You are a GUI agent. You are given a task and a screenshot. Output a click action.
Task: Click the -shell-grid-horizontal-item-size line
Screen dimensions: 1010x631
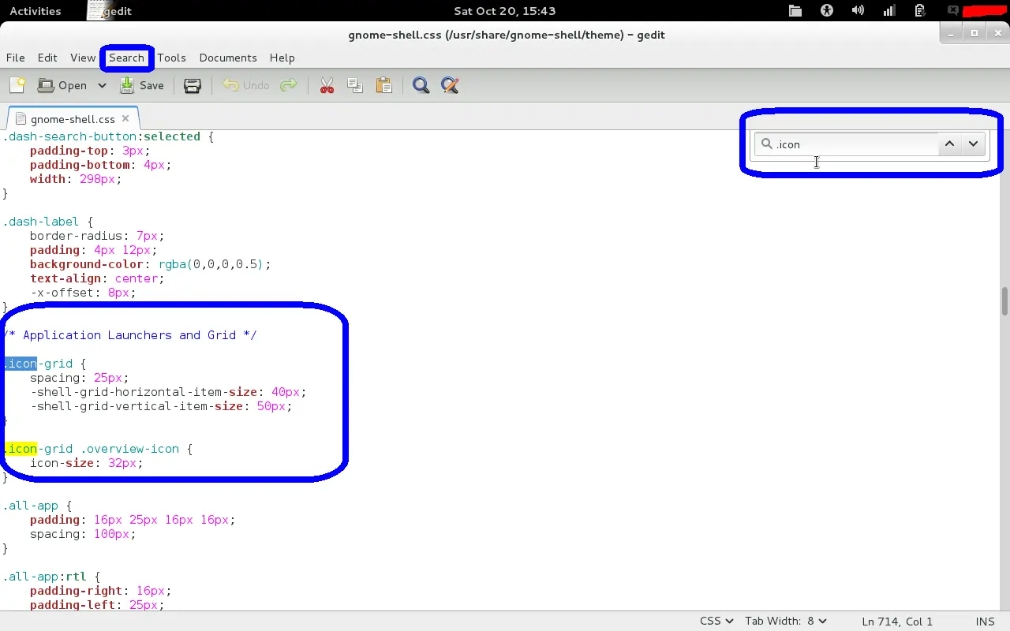(x=168, y=392)
